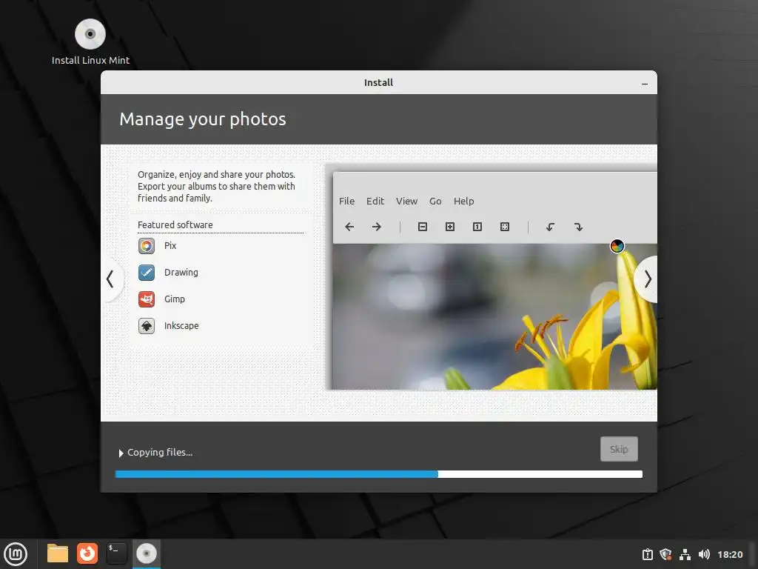This screenshot has height=569, width=758.
Task: Click the Manage your photos heading
Action: (203, 119)
